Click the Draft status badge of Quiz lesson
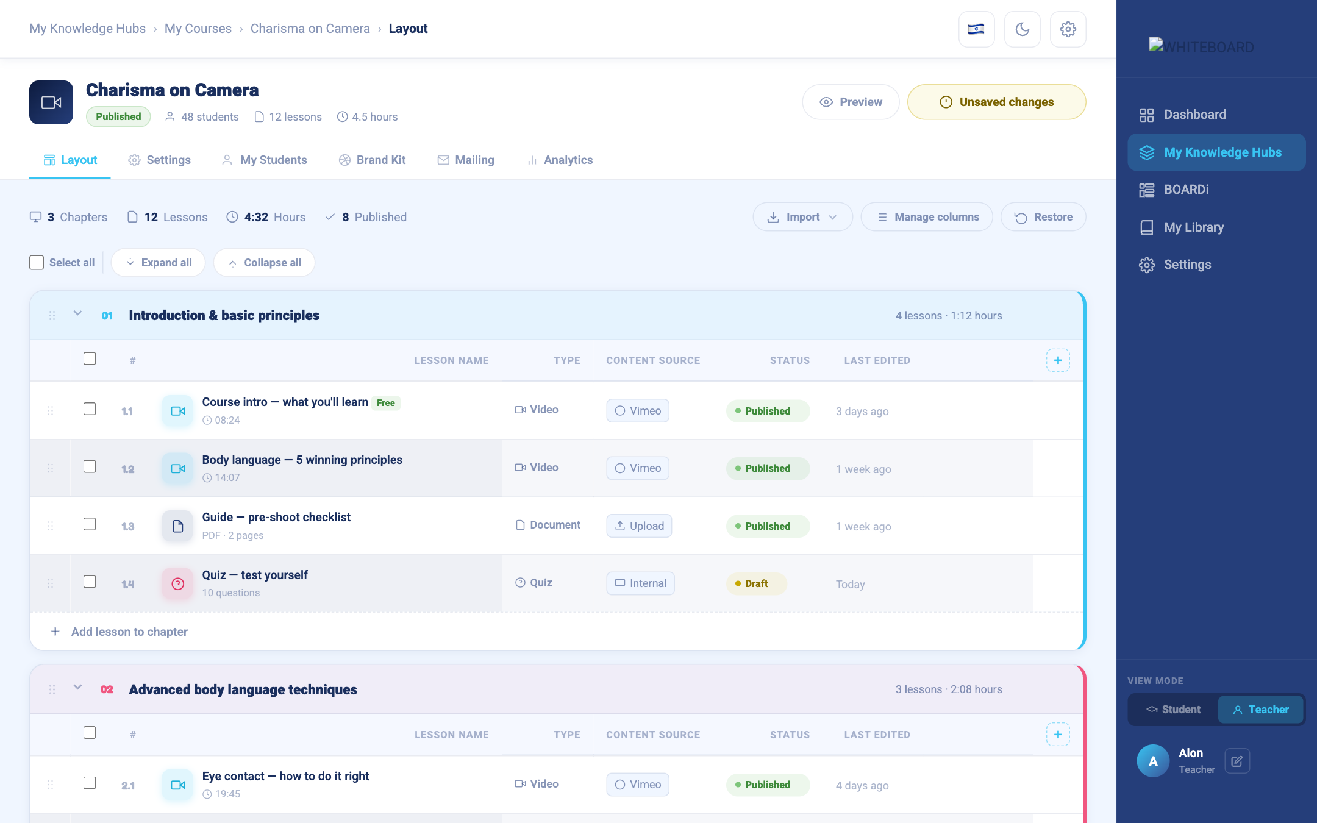 coord(756,583)
